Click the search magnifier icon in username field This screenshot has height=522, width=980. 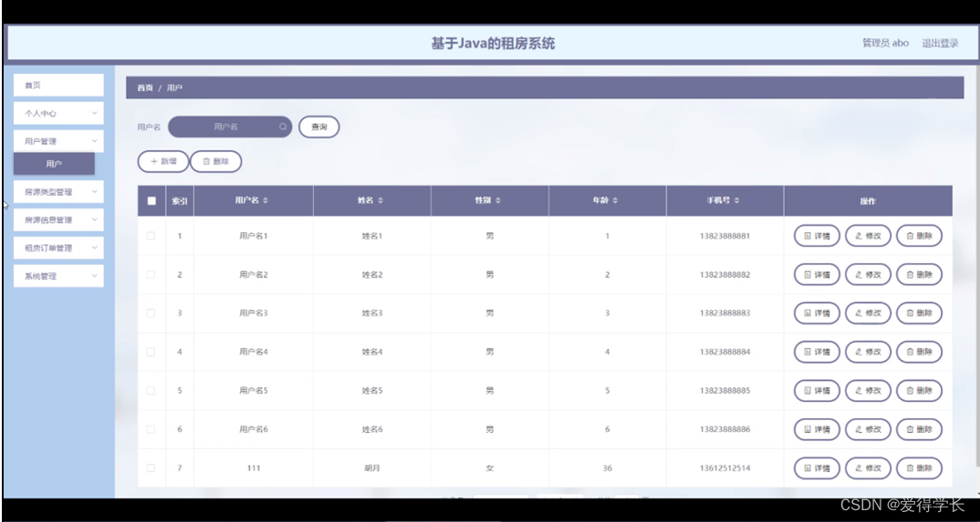(283, 127)
